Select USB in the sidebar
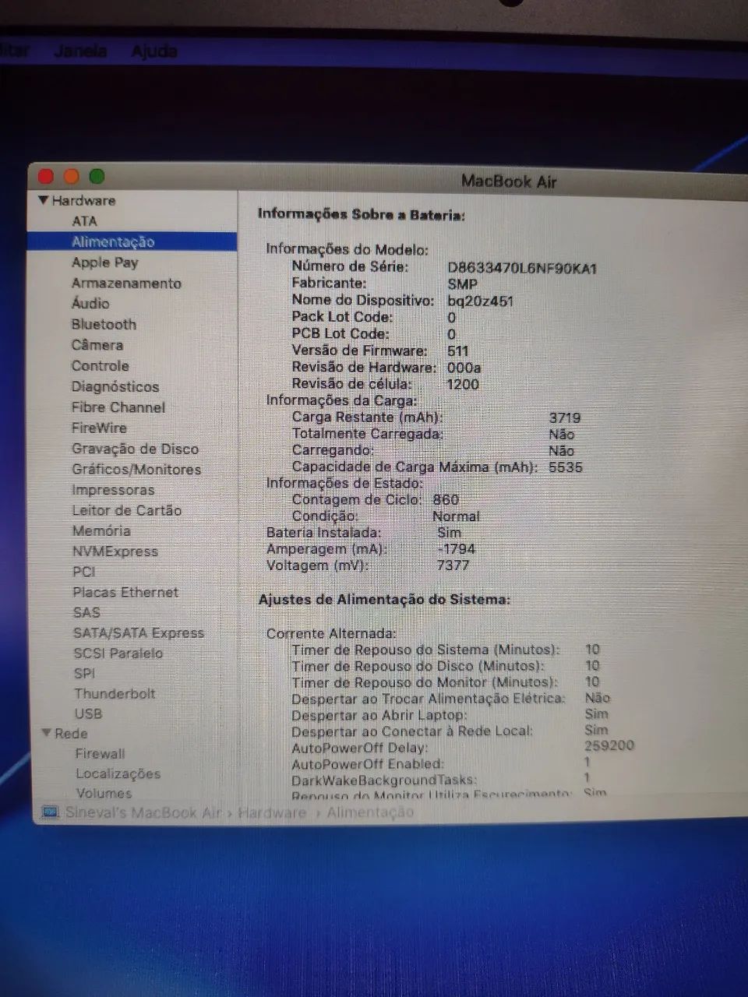The width and height of the screenshot is (748, 997). click(88, 713)
